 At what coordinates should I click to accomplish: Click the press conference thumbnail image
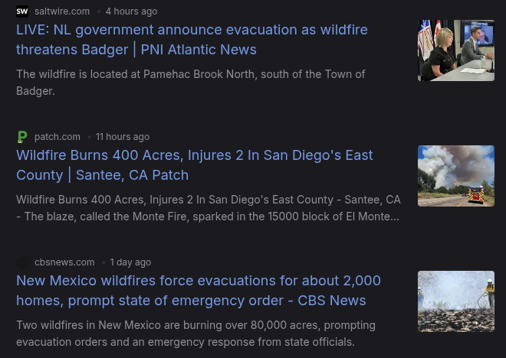coord(456,50)
